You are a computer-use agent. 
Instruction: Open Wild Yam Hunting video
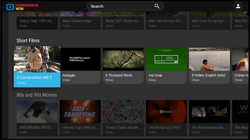[x=166, y=21]
